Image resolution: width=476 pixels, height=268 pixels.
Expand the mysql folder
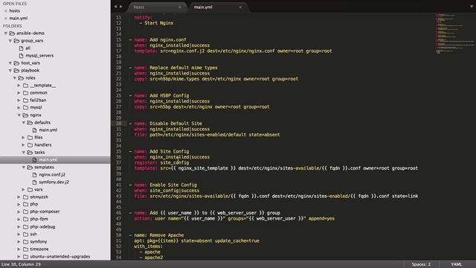coord(19,107)
